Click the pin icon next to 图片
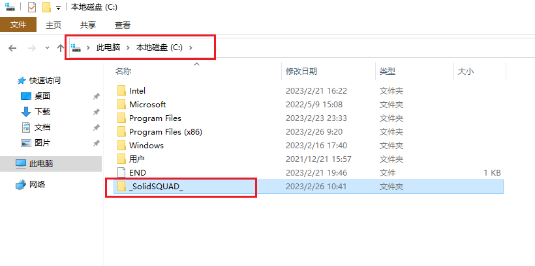 tap(96, 143)
